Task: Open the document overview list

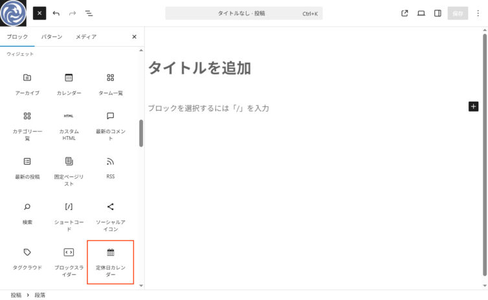Action: [x=89, y=13]
